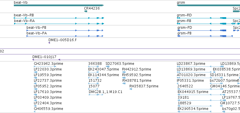Image resolution: width=240 pixels, height=113 pixels.
Task: Click the GH23962.3prime EST glyph
Action: pos(45,66)
